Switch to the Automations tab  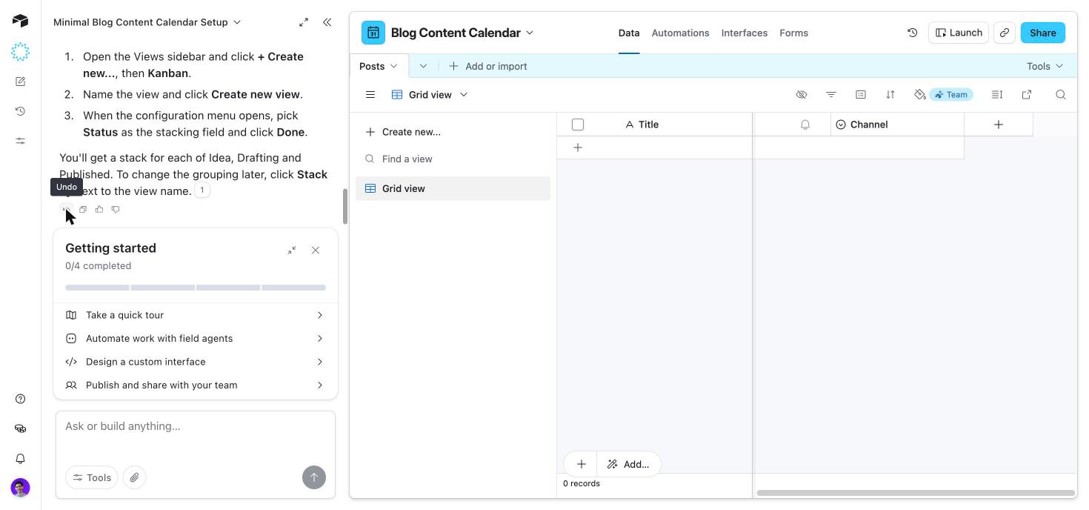pyautogui.click(x=680, y=33)
